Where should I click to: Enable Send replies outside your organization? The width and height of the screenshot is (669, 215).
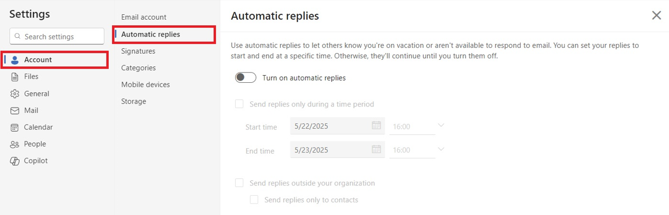[x=239, y=183]
